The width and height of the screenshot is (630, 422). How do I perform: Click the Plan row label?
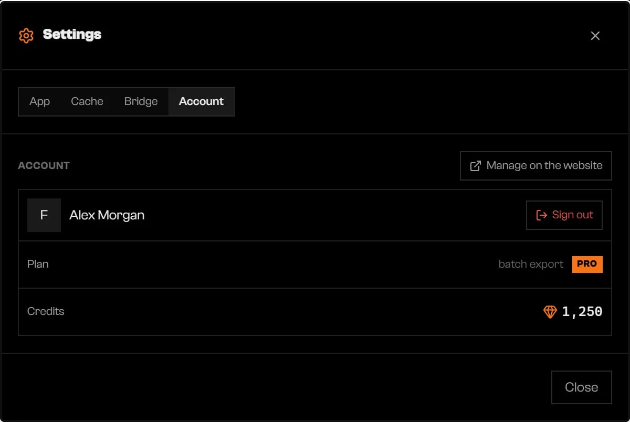38,265
